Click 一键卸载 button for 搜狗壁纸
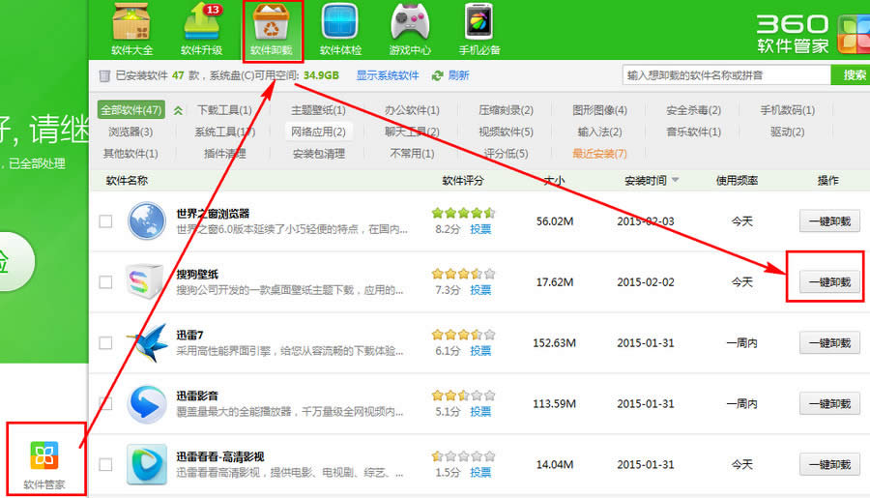The width and height of the screenshot is (870, 498). coord(829,282)
